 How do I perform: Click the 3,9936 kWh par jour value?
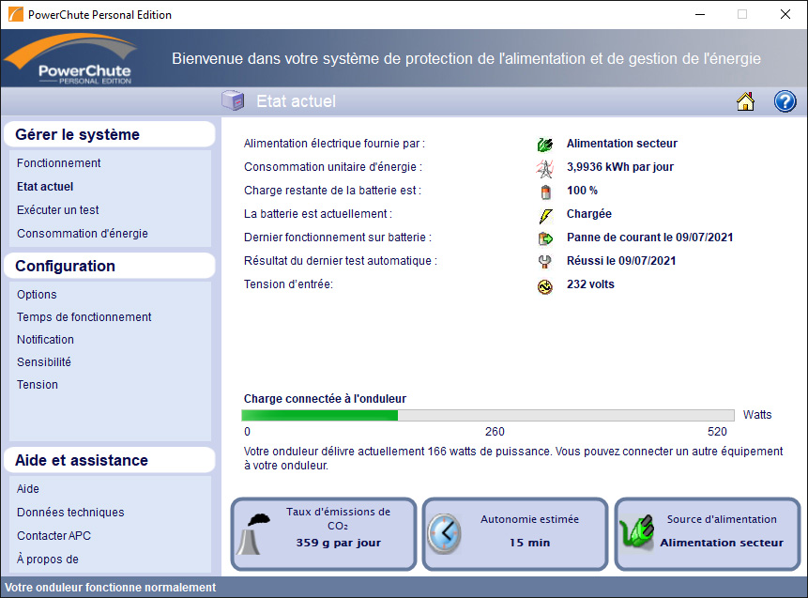620,167
